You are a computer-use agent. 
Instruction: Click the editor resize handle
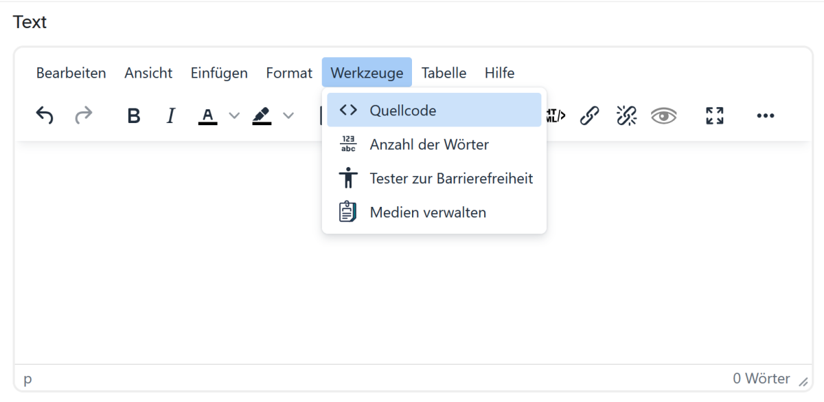coord(803,381)
